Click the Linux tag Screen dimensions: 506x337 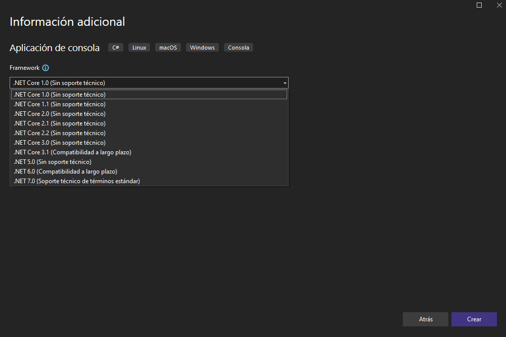point(139,48)
